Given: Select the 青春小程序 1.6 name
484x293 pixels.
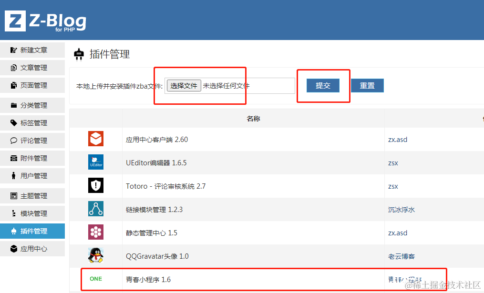Looking at the screenshot, I should (148, 280).
